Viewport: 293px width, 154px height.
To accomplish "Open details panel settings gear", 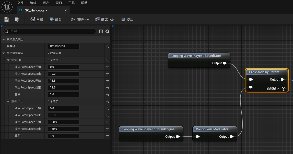I will click(x=107, y=31).
